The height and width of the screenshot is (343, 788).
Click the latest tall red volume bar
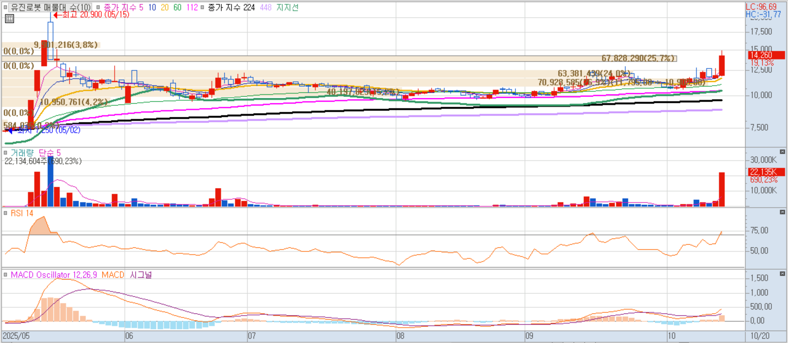(722, 189)
